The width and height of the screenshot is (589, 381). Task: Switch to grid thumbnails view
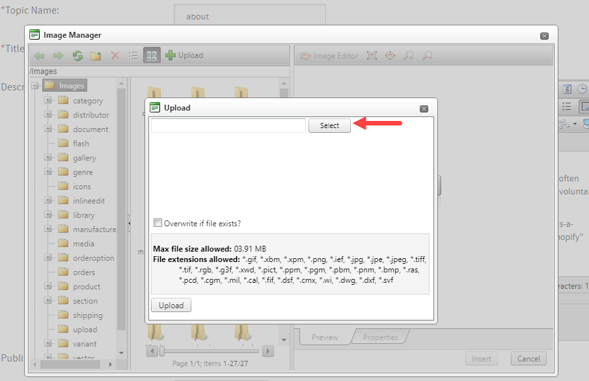click(151, 55)
